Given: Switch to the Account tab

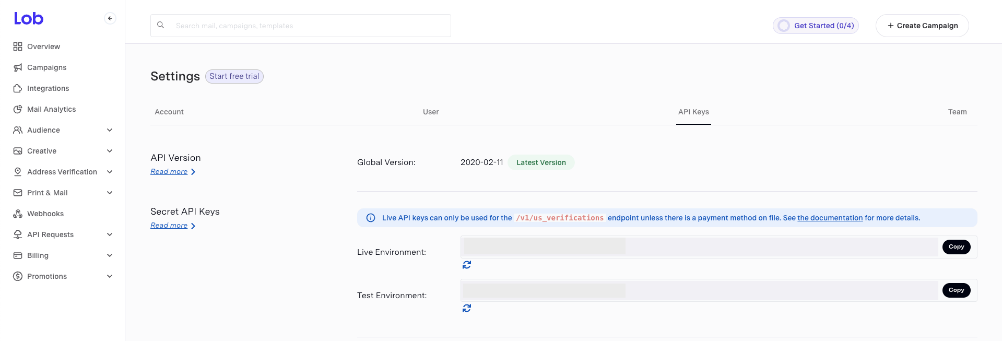Looking at the screenshot, I should coord(169,112).
